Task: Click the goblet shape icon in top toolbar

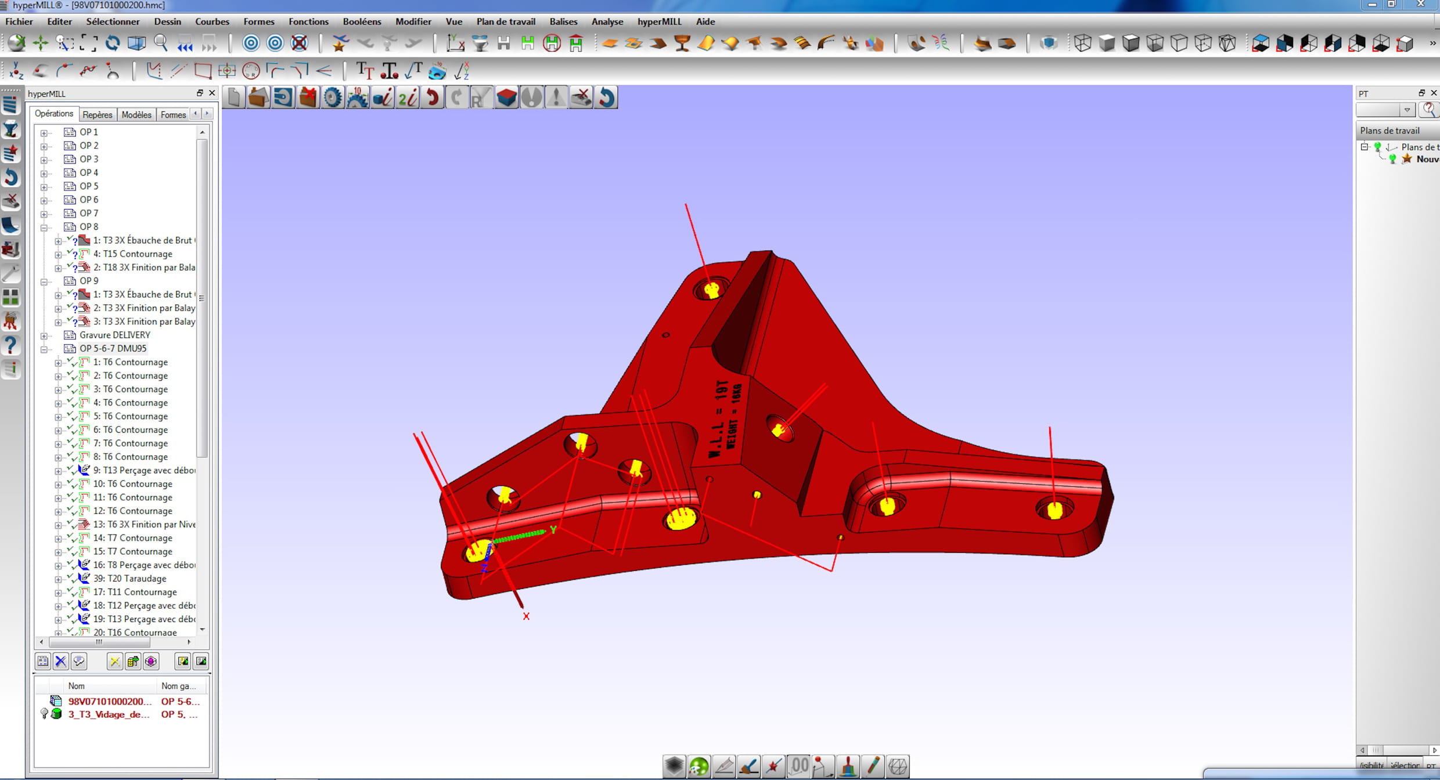Action: 682,43
